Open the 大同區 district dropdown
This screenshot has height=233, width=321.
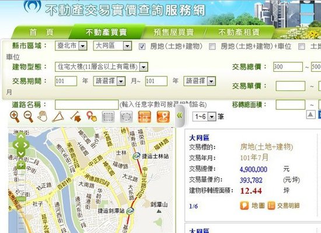point(113,46)
